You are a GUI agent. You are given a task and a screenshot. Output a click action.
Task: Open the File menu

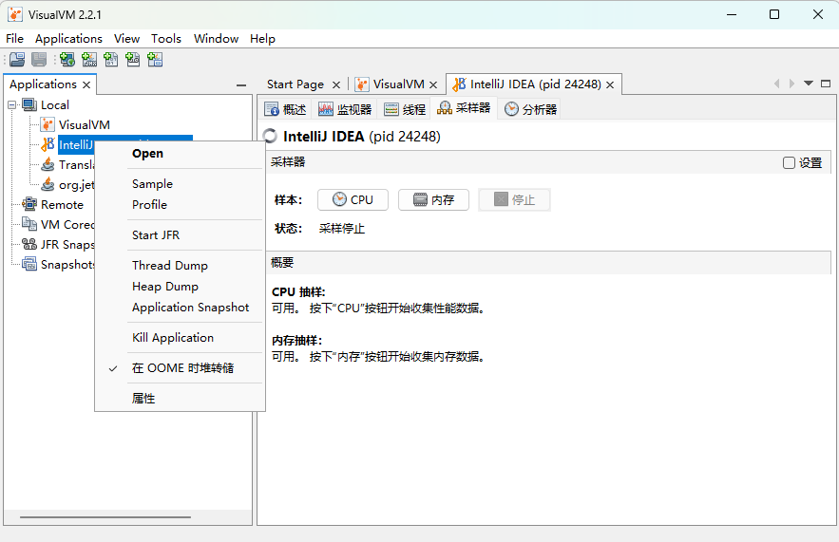click(14, 39)
